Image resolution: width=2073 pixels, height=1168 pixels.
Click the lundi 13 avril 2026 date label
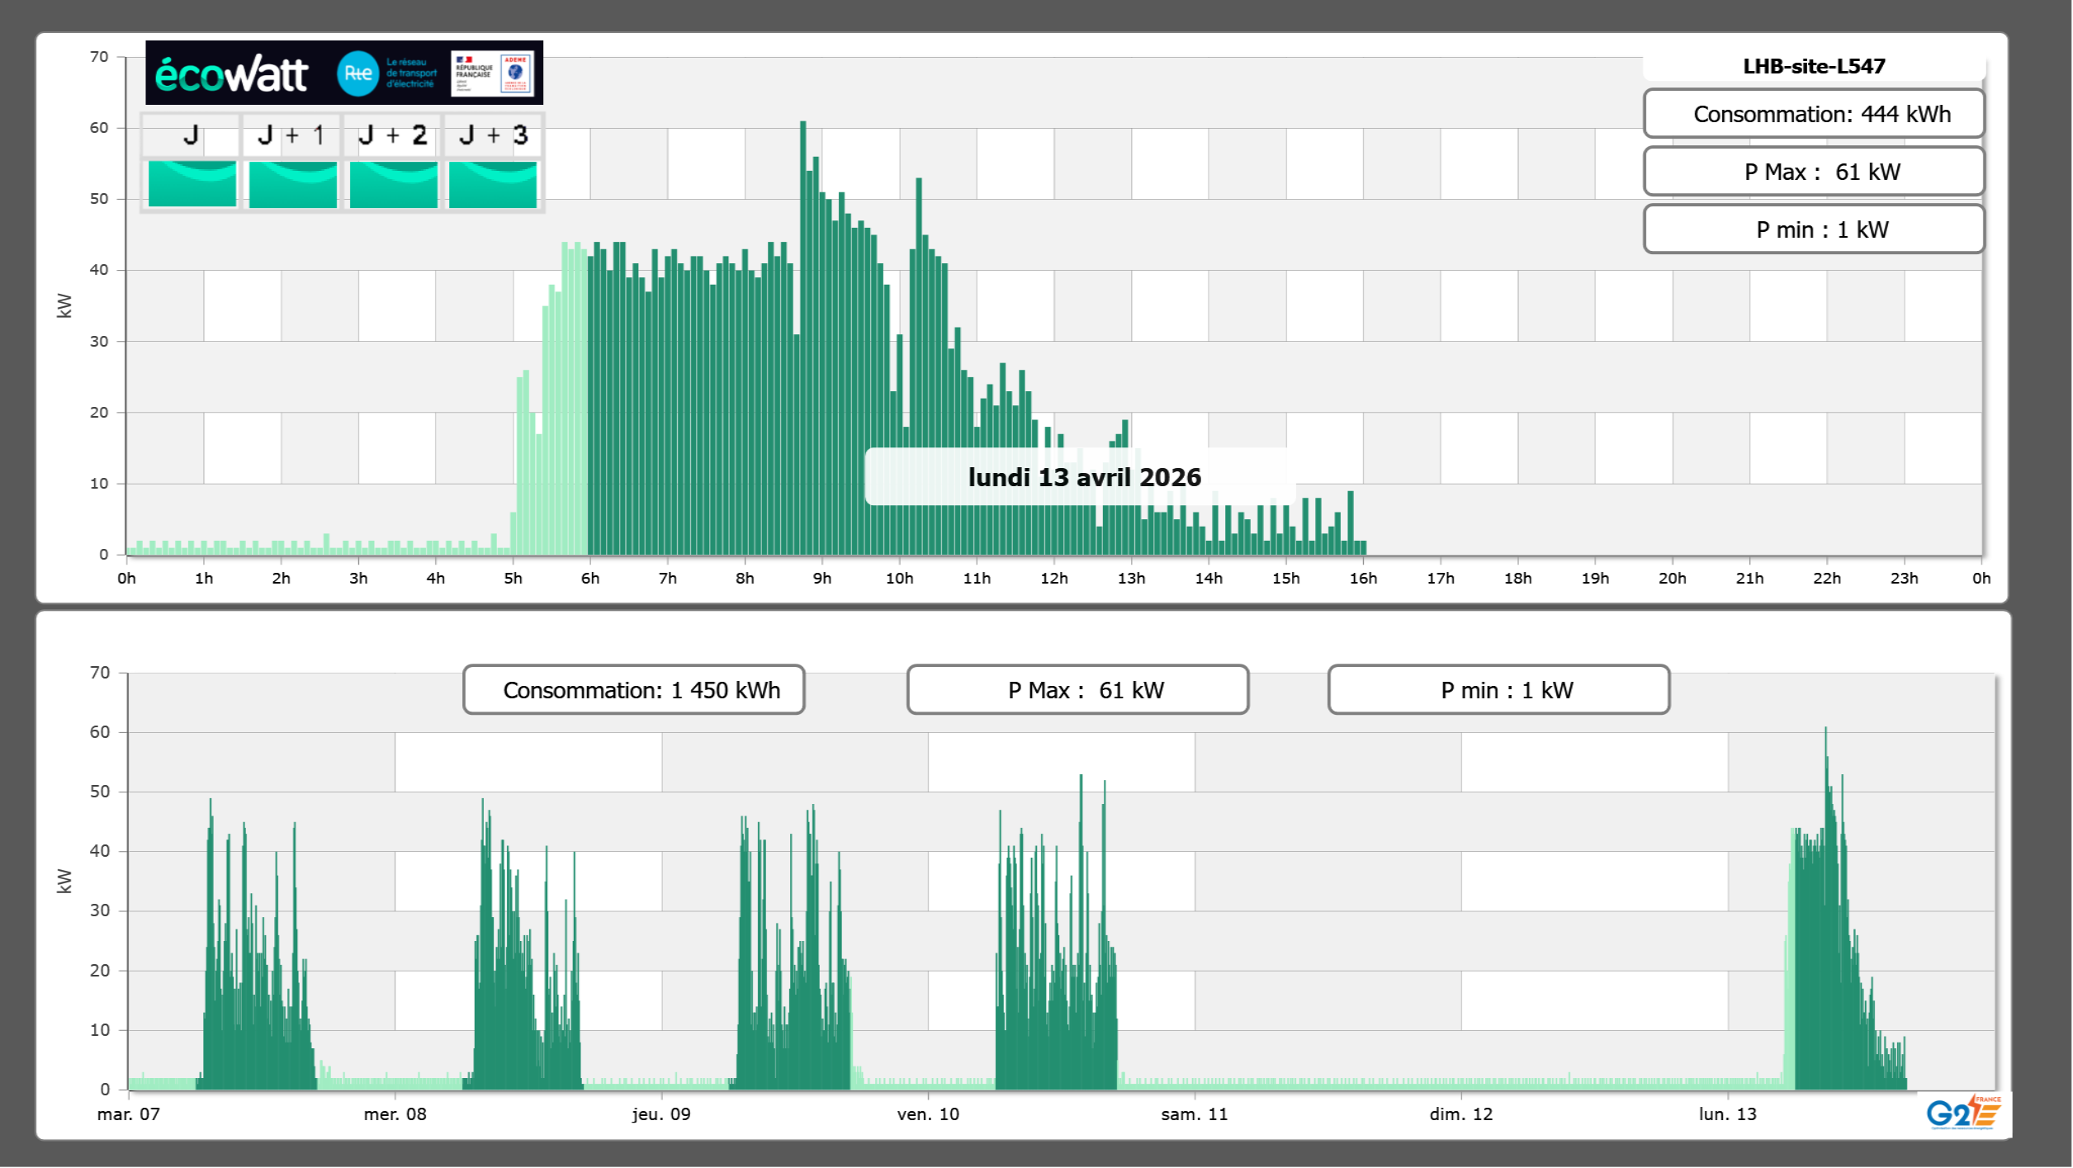(x=1083, y=477)
